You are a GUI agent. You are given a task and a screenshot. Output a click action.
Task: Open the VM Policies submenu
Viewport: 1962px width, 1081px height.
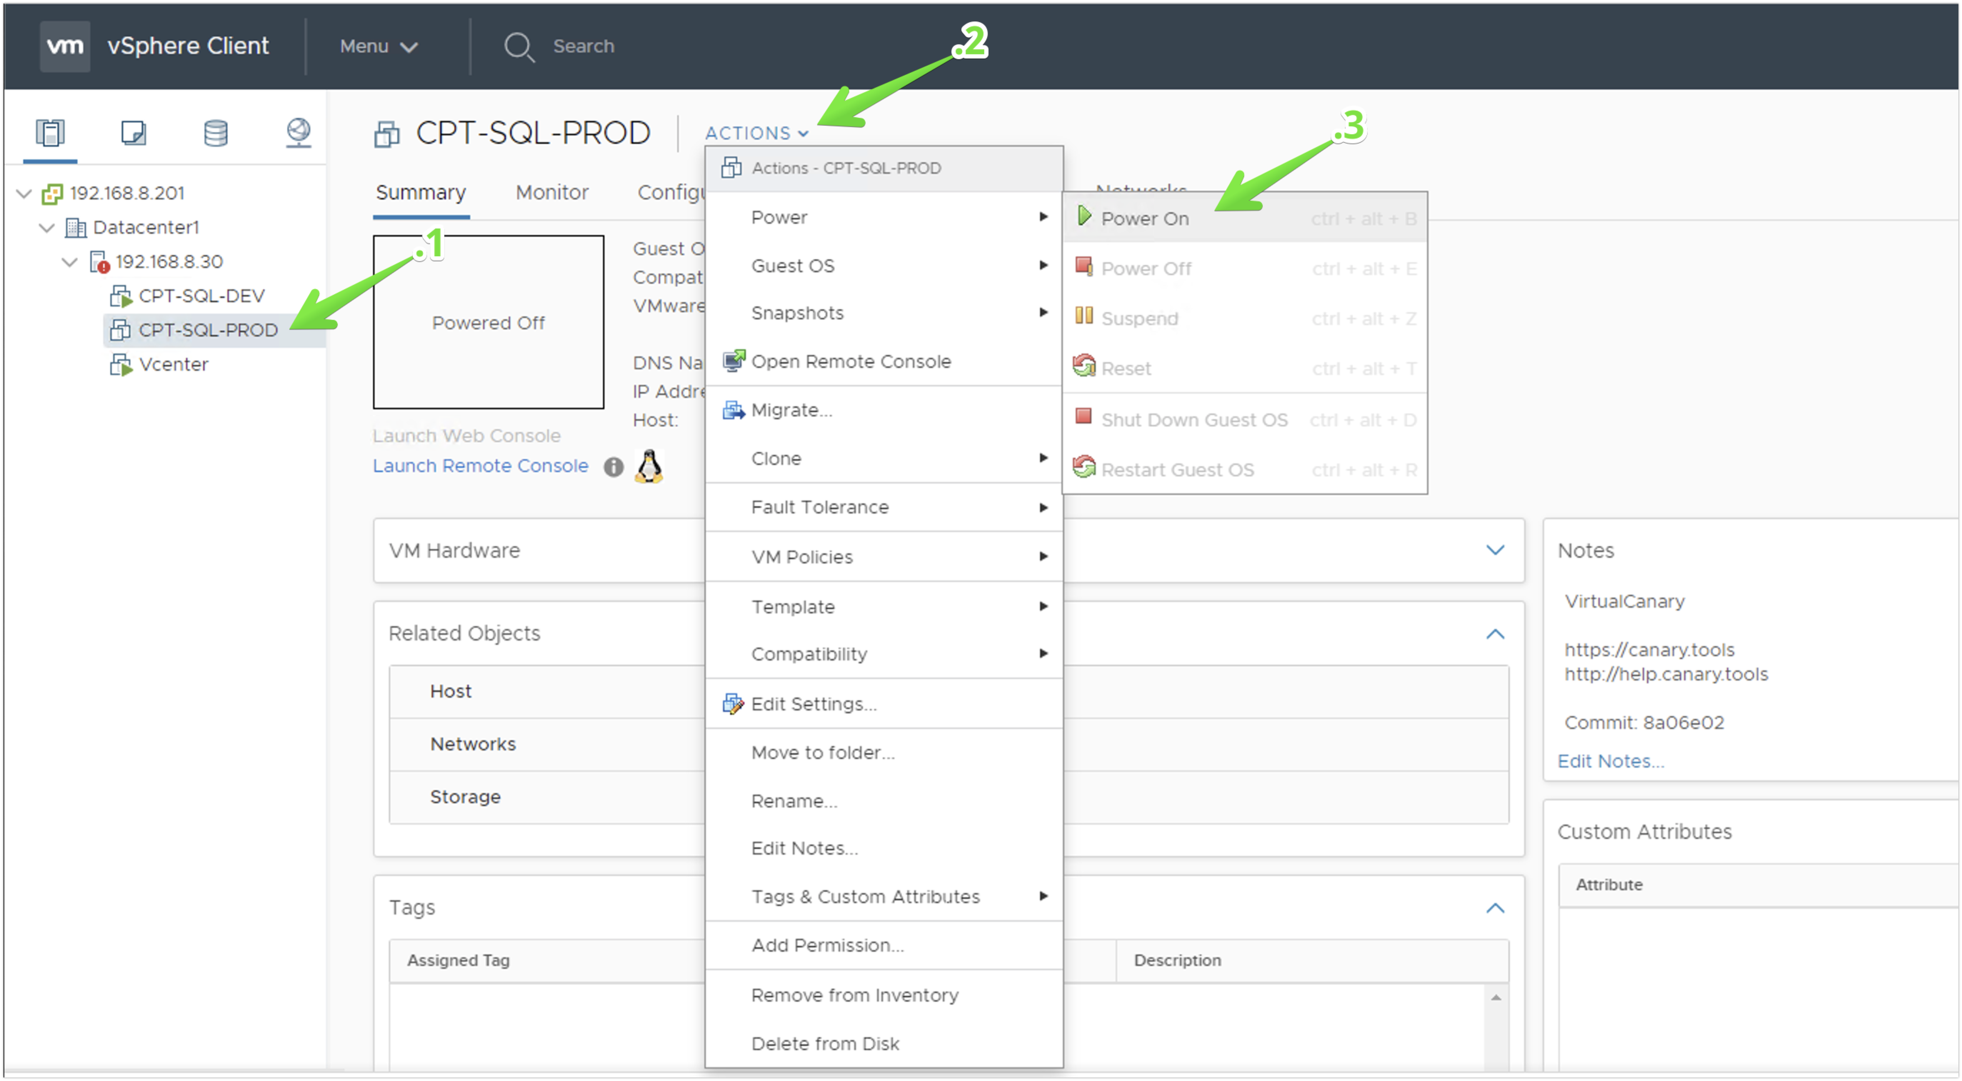point(884,557)
